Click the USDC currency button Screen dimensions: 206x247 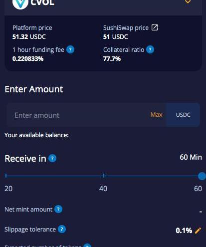click(x=183, y=115)
